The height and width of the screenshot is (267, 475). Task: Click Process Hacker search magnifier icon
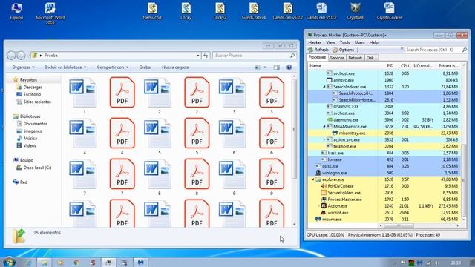(x=465, y=50)
